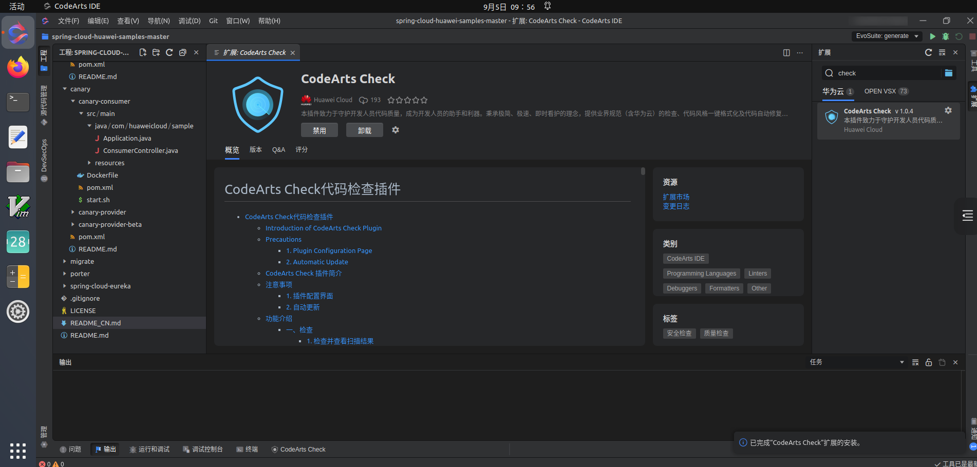Click the CodeArts Check shield logo
This screenshot has height=467, width=977.
click(x=258, y=105)
